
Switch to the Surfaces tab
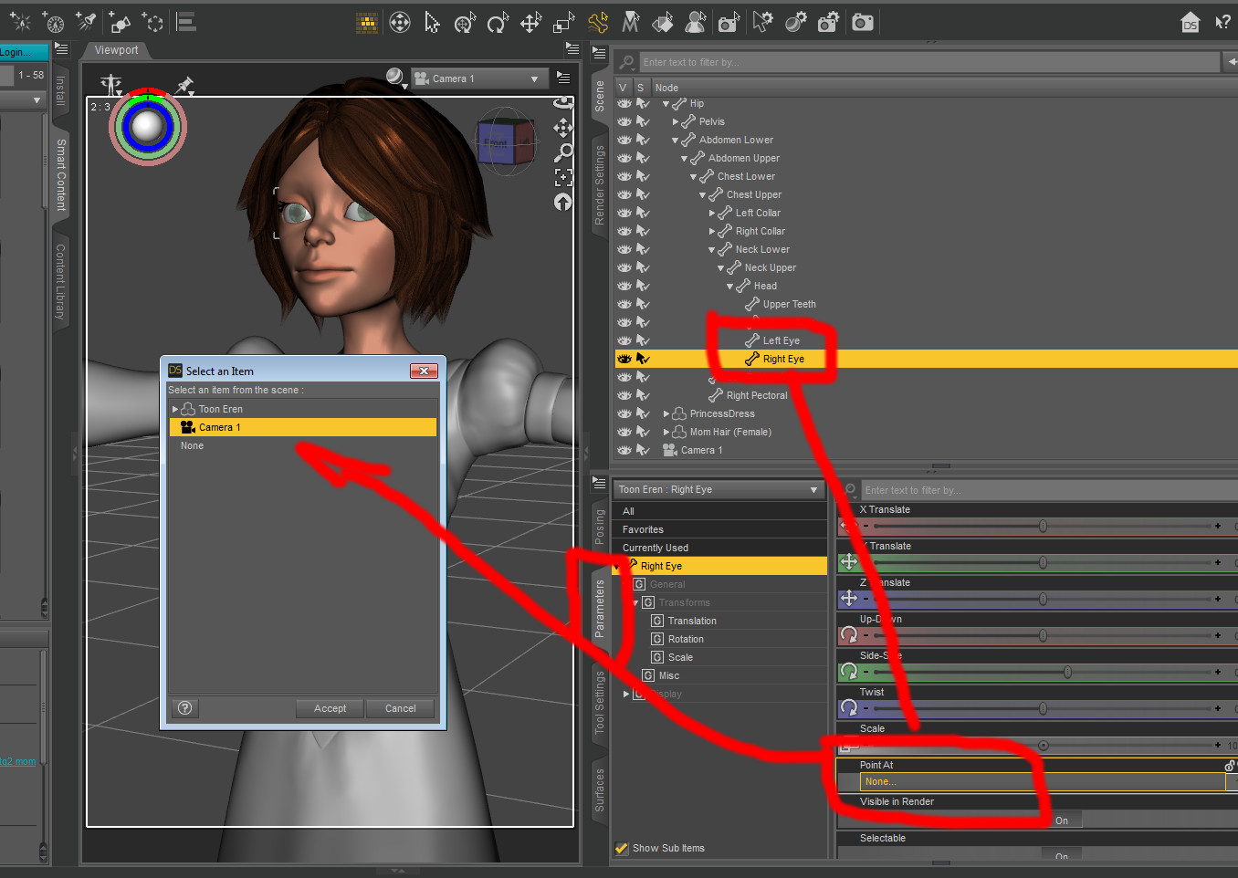coord(600,789)
